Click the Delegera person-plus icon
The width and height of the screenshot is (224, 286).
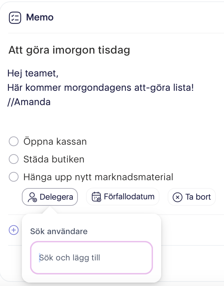pyautogui.click(x=32, y=197)
